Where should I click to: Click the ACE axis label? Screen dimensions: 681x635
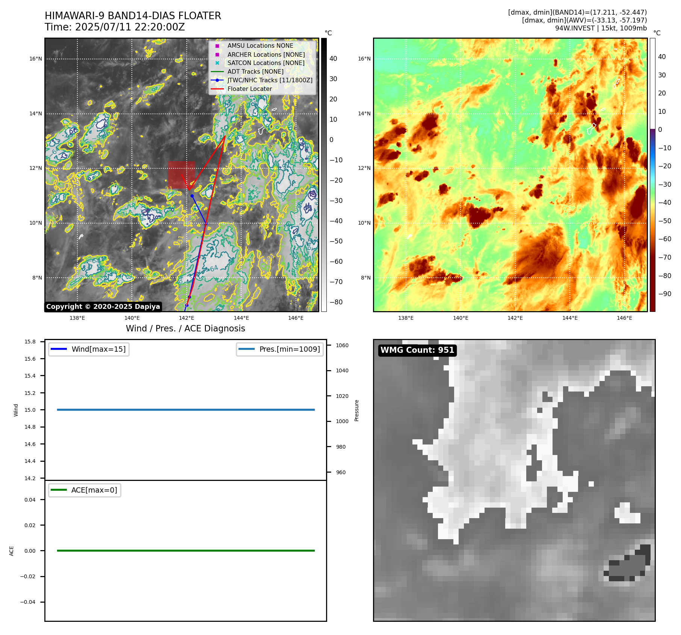pos(12,551)
